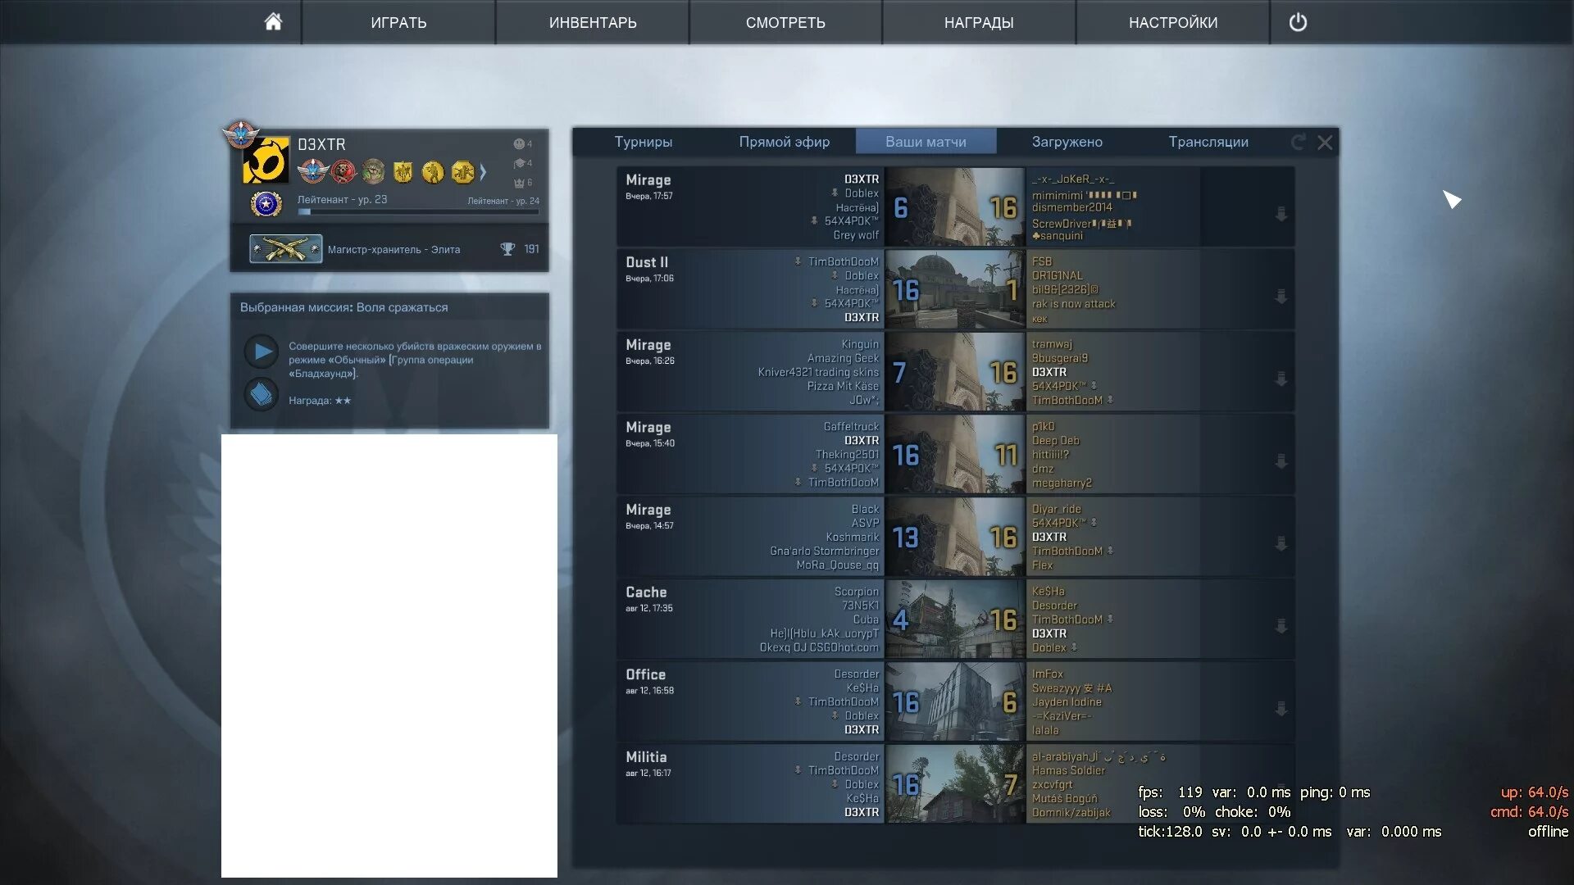Click the XP level progress bar
1574x885 pixels.
pyautogui.click(x=418, y=211)
